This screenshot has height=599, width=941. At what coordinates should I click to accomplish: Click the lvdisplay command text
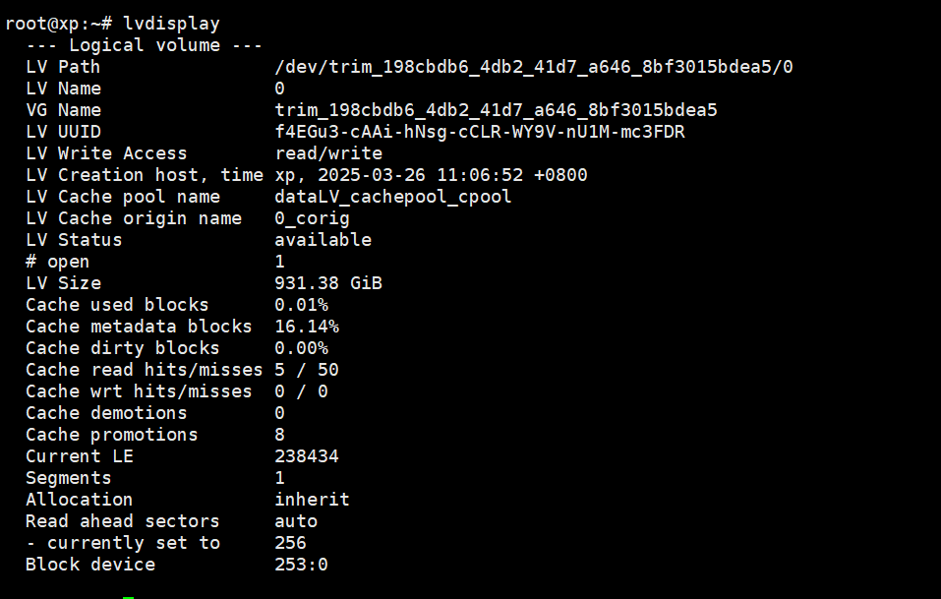172,24
